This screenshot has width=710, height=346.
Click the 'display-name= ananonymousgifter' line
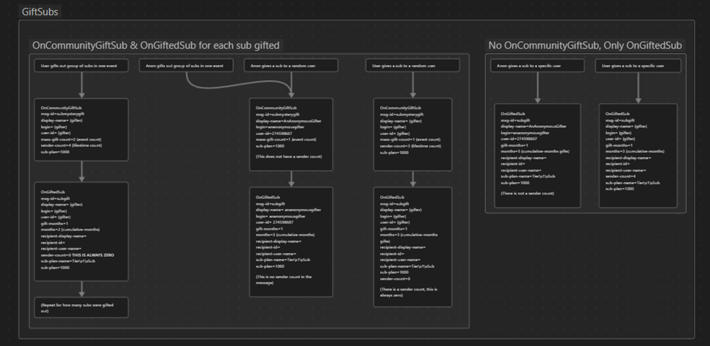tap(288, 210)
